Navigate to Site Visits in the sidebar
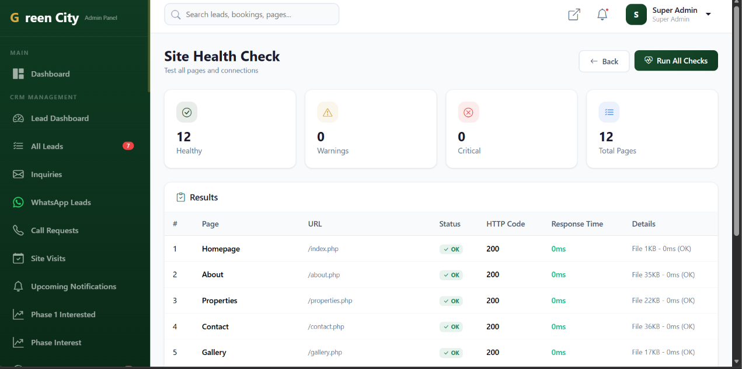This screenshot has width=742, height=369. tap(74, 258)
